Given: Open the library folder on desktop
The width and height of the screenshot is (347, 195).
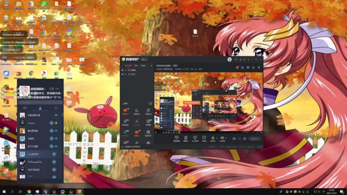Looking at the screenshot, I should (x=195, y=33).
